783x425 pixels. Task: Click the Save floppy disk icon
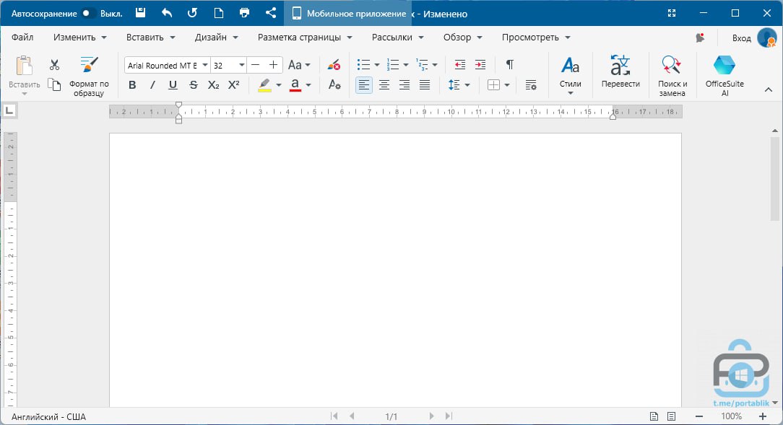tap(141, 13)
